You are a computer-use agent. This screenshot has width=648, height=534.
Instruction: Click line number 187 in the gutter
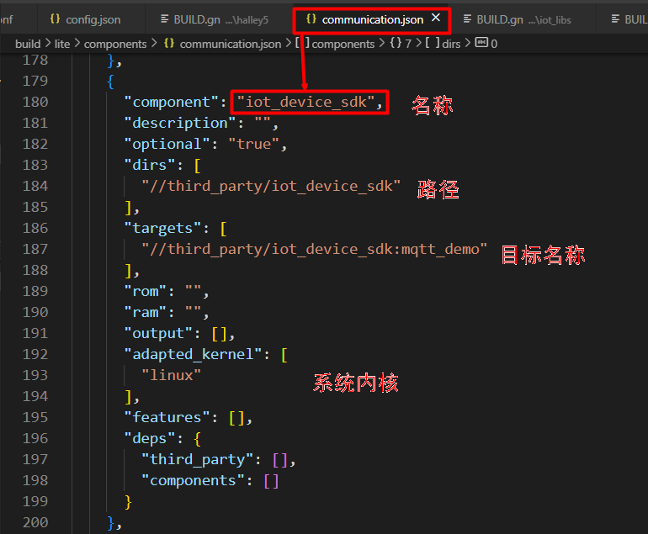[35, 249]
